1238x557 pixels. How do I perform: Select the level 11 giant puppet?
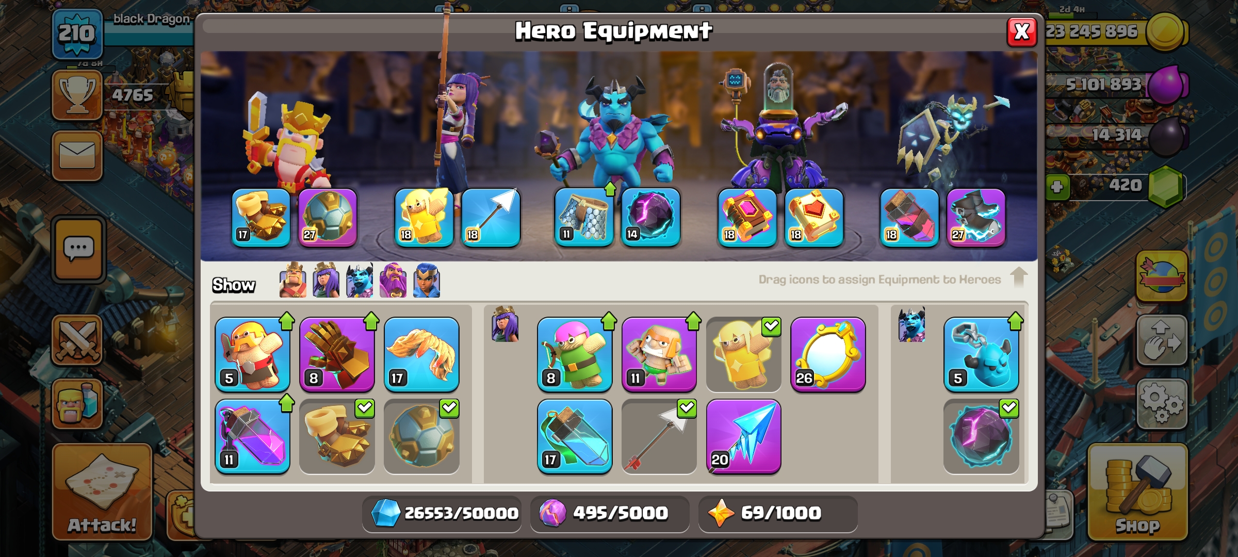point(659,354)
